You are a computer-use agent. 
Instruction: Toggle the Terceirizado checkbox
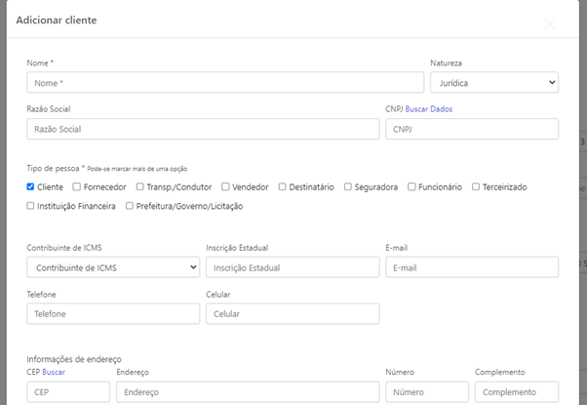tap(476, 186)
